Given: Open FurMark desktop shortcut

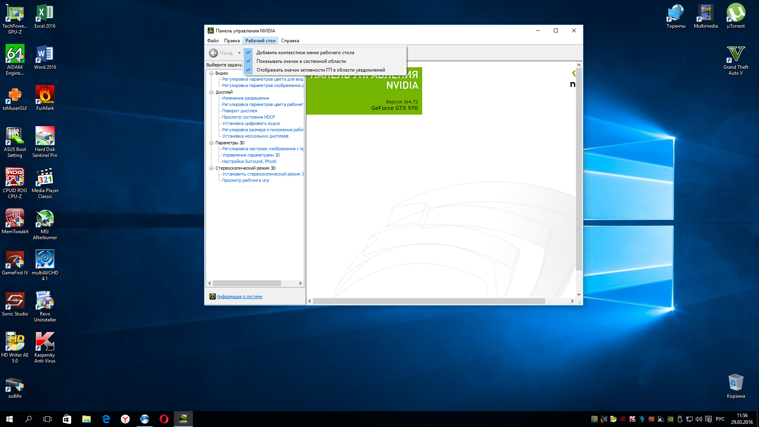Looking at the screenshot, I should pyautogui.click(x=45, y=95).
